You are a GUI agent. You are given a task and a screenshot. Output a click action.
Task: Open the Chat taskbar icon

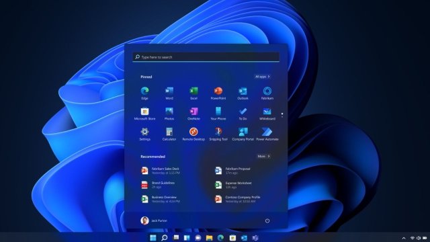[x=198, y=237]
